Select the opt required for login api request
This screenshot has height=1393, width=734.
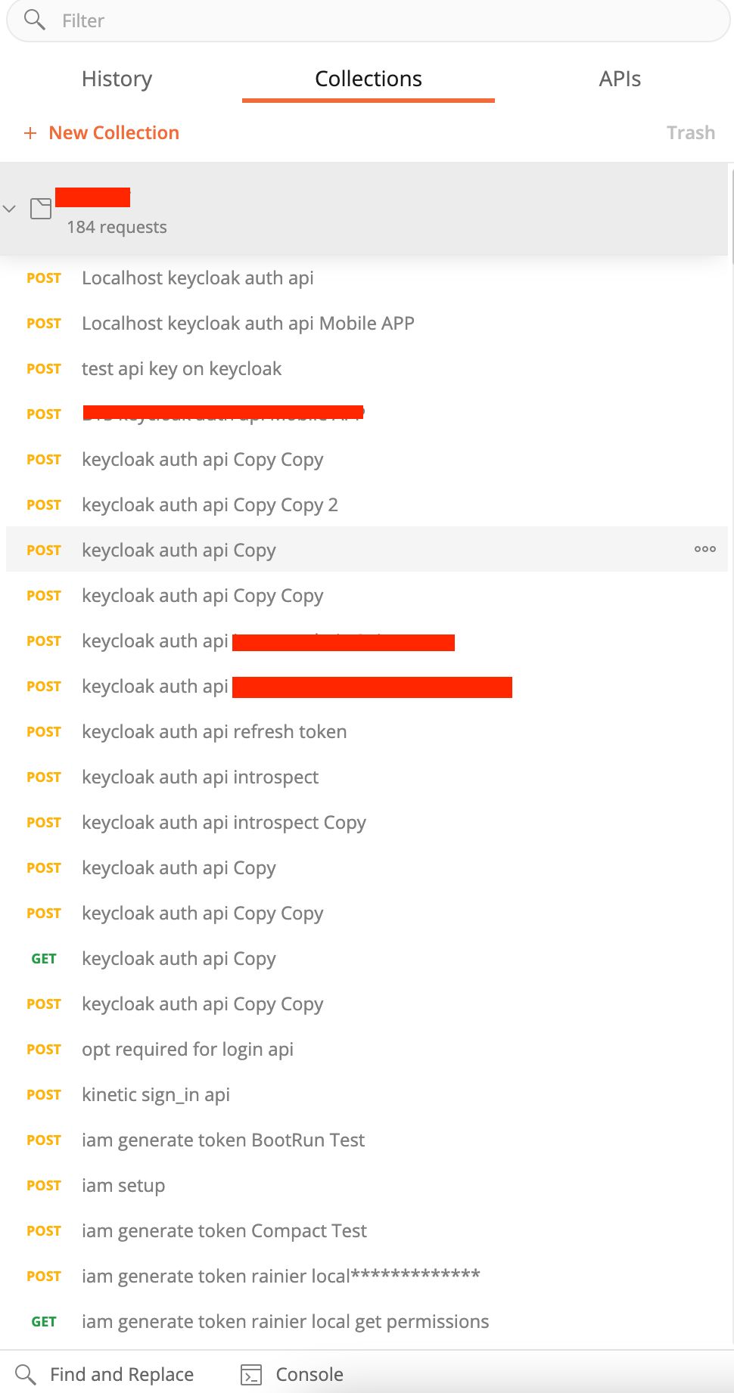tap(187, 1050)
